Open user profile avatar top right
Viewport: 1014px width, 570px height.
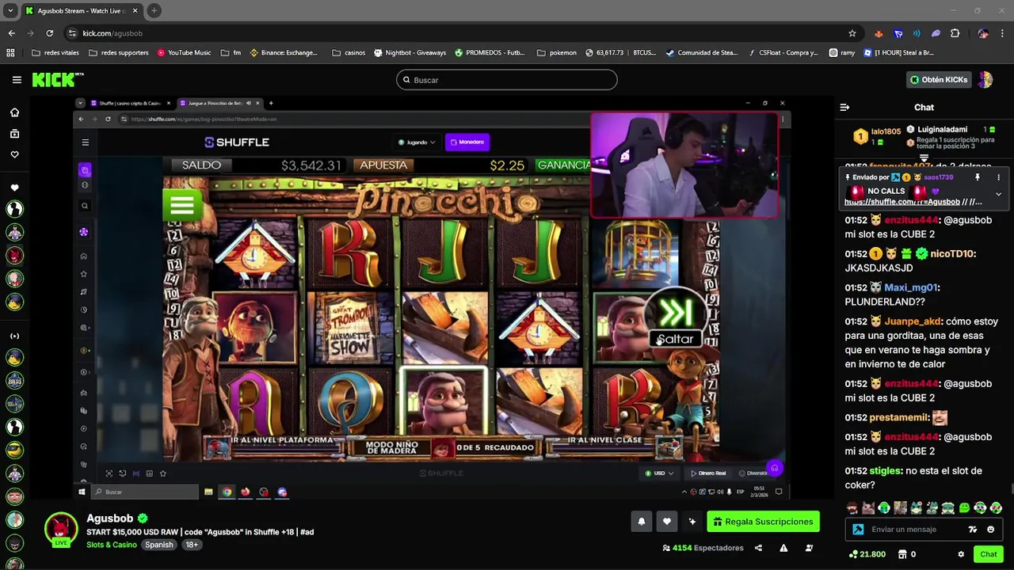tap(985, 80)
